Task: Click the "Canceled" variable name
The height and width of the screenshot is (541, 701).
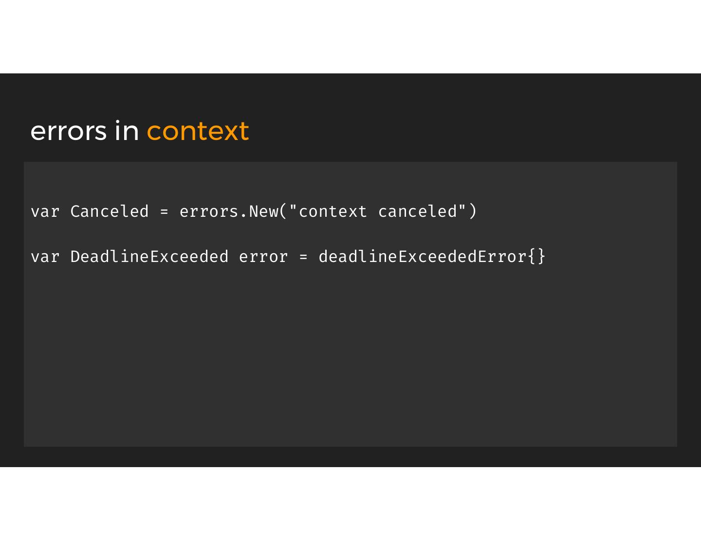Action: [110, 211]
